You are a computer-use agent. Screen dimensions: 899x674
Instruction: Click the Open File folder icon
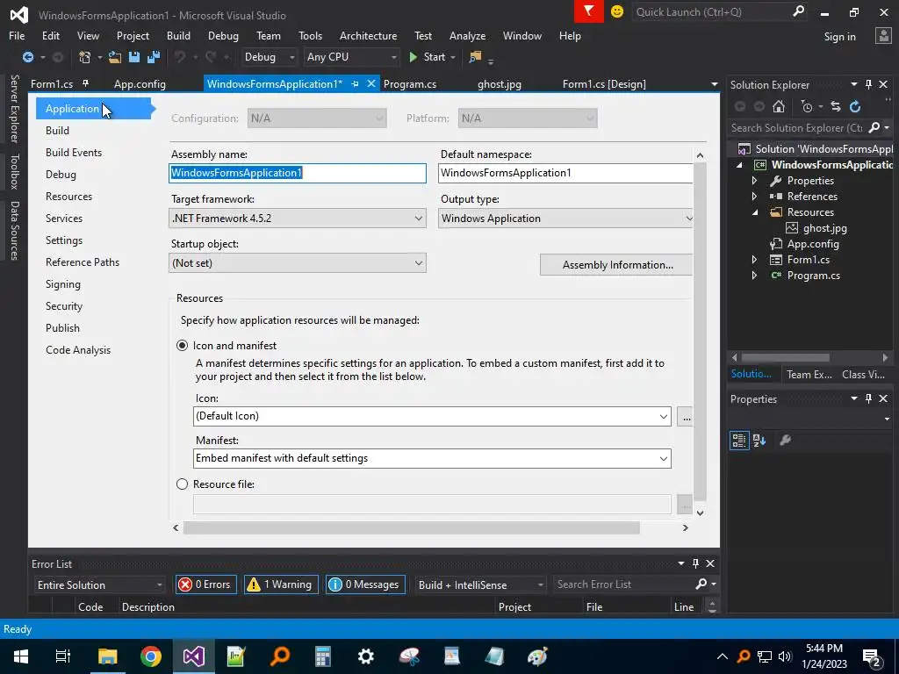[115, 57]
